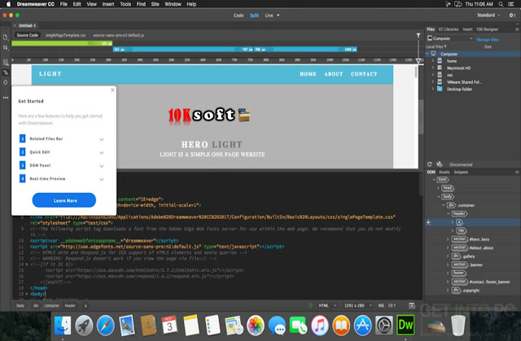Open Spotlight search magnifier in menu bar

click(x=501, y=4)
